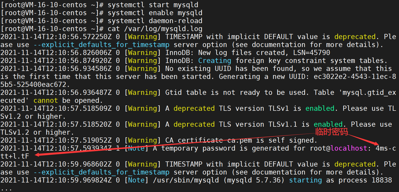Click the timestamp ending in 56.934586Z
399x192 pixels.
(56, 68)
